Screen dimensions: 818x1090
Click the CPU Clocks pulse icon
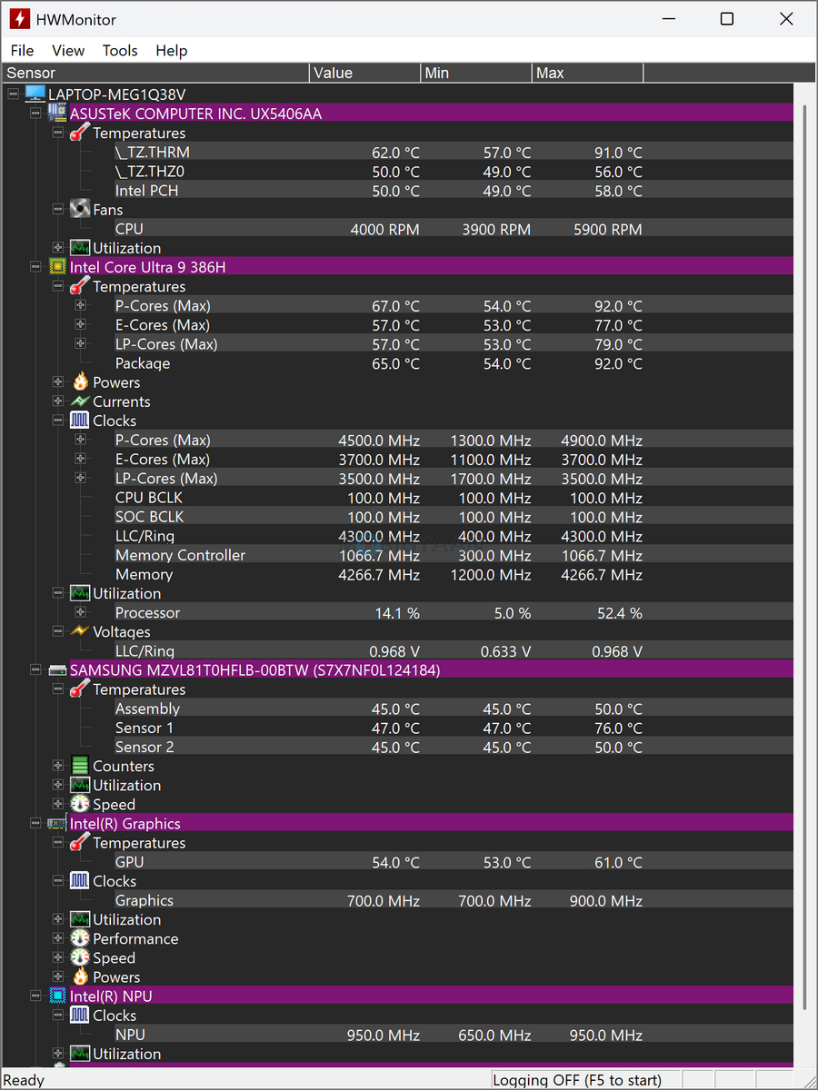click(x=80, y=421)
